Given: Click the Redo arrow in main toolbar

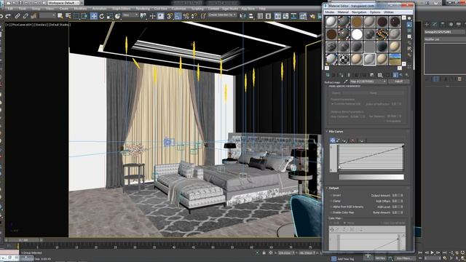Looking at the screenshot, I should coord(8,16).
